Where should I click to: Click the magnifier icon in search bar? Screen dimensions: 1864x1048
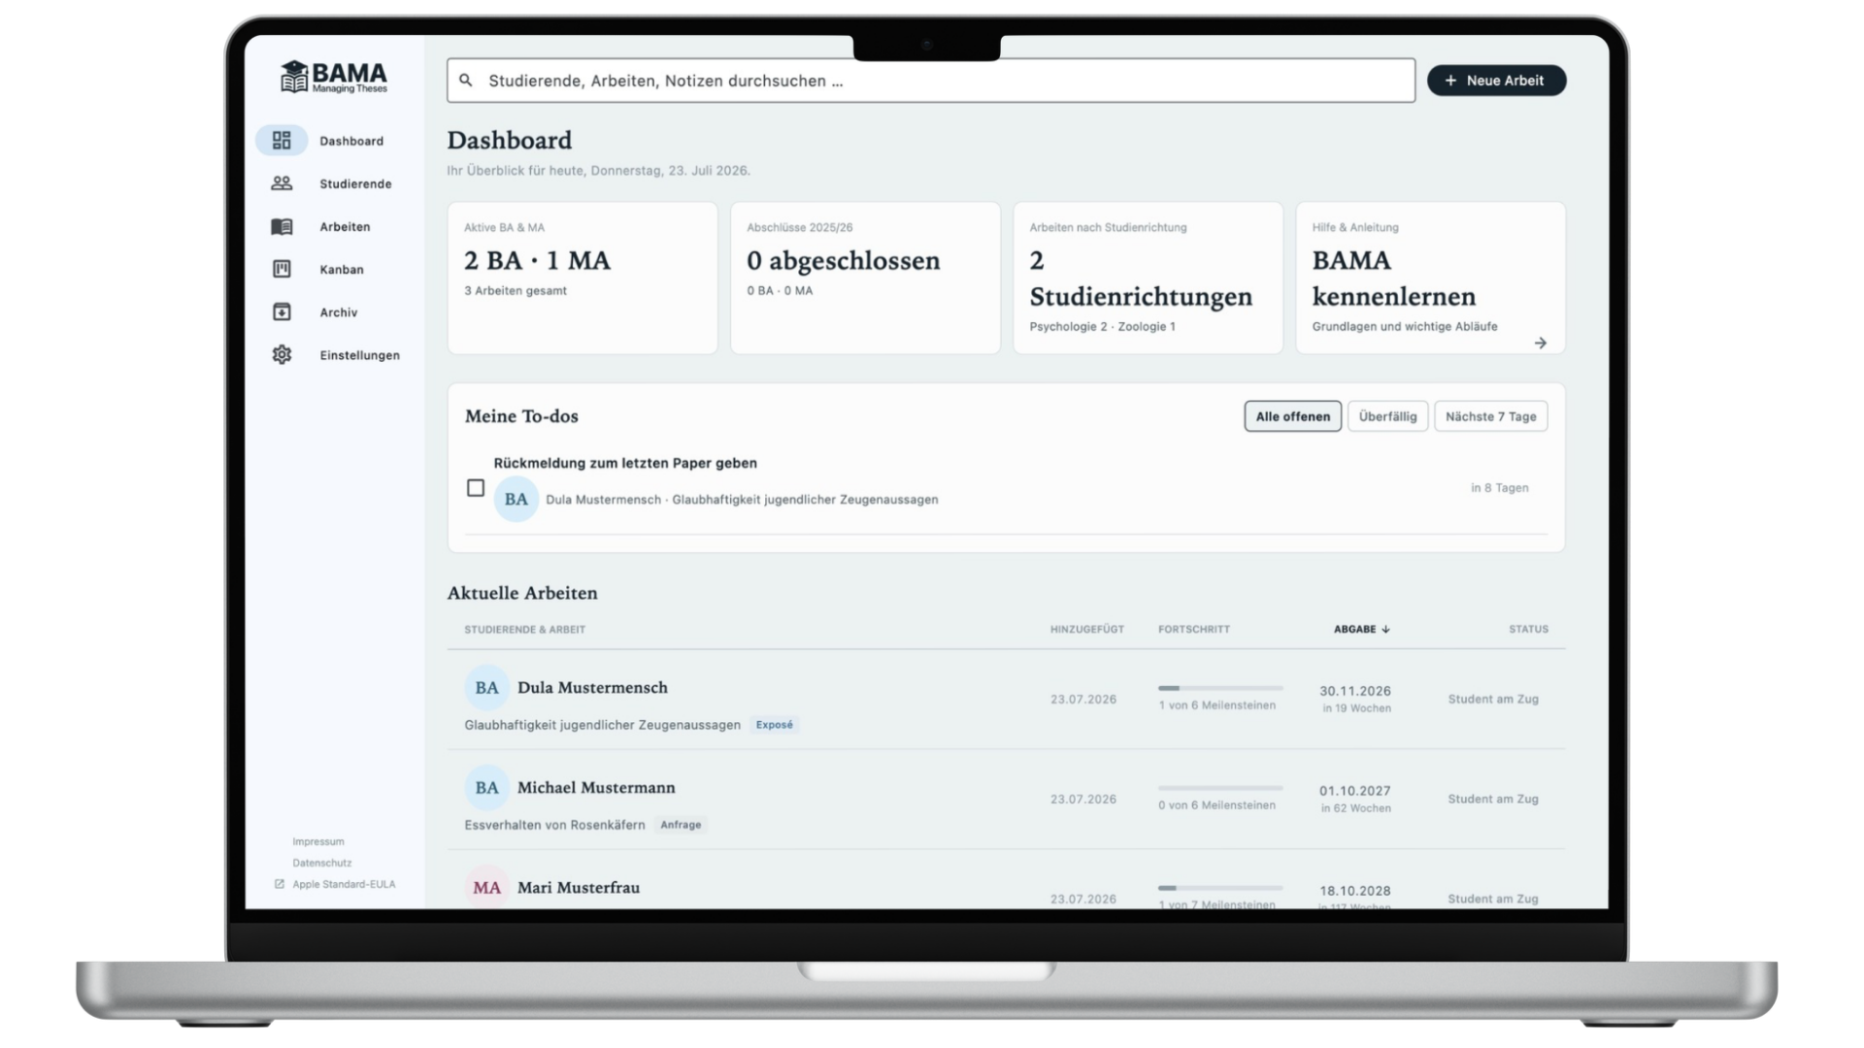click(466, 81)
